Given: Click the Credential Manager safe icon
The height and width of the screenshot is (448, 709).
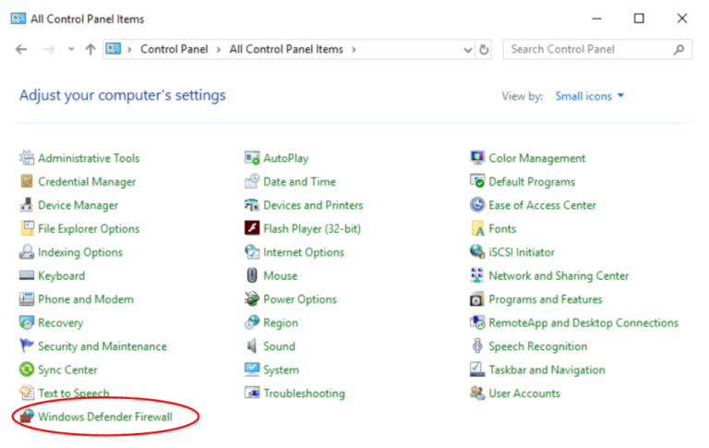Looking at the screenshot, I should 27,181.
